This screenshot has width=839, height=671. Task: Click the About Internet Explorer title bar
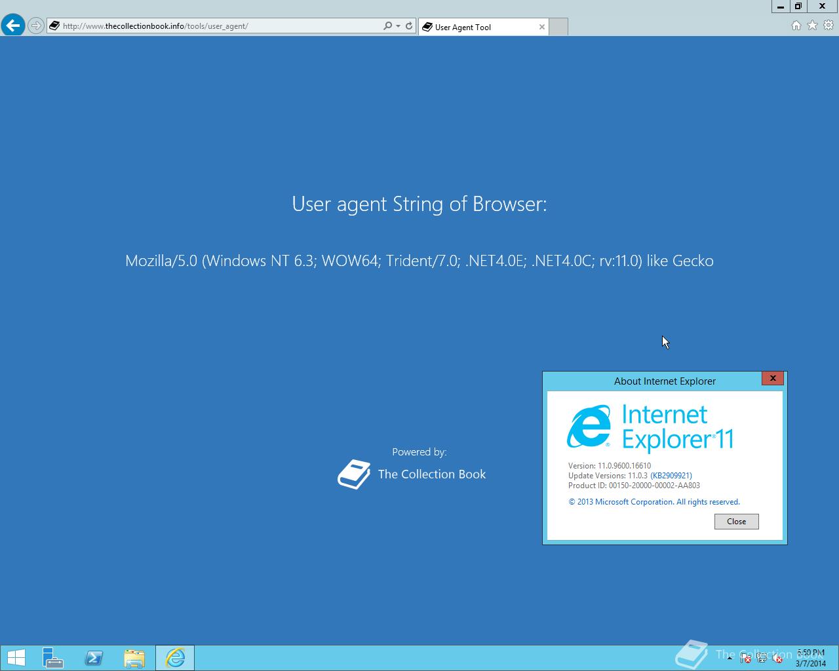(665, 381)
